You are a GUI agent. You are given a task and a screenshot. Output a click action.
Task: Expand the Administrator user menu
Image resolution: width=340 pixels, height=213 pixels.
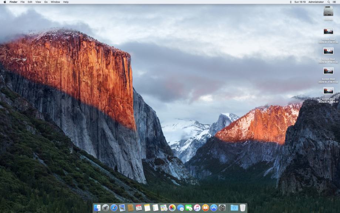pyautogui.click(x=316, y=2)
